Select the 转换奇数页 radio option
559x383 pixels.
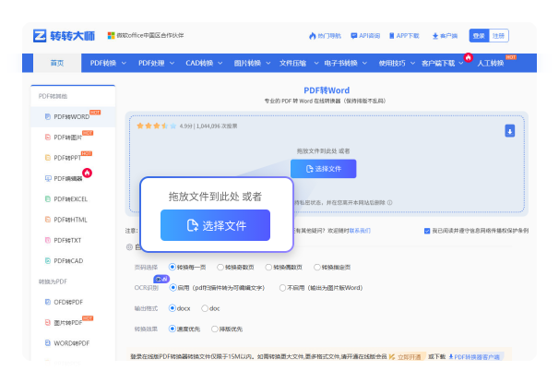pos(218,267)
